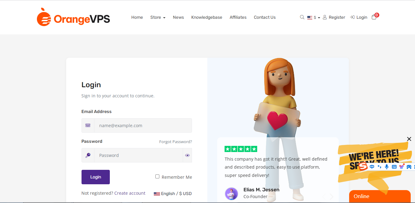Open the currency flag $ dropdown
Screen dimensions: 415x203
click(313, 18)
